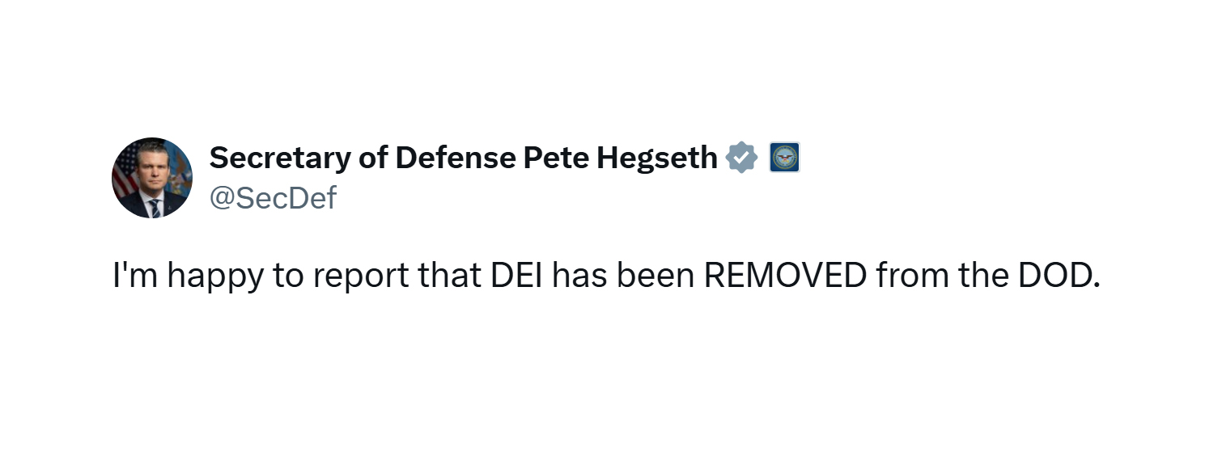Click the word Hegseth in display name
The width and height of the screenshot is (1222, 460).
657,159
